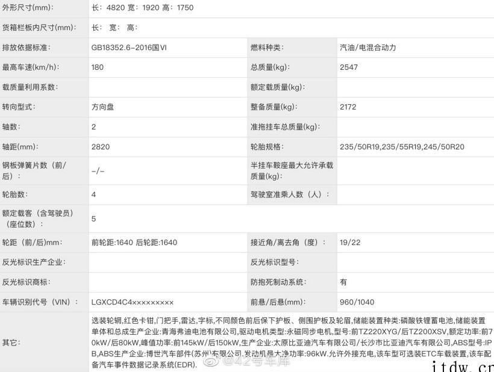The image size is (494, 372).
Task: Click the 燃料种类 label
Action: coord(267,48)
